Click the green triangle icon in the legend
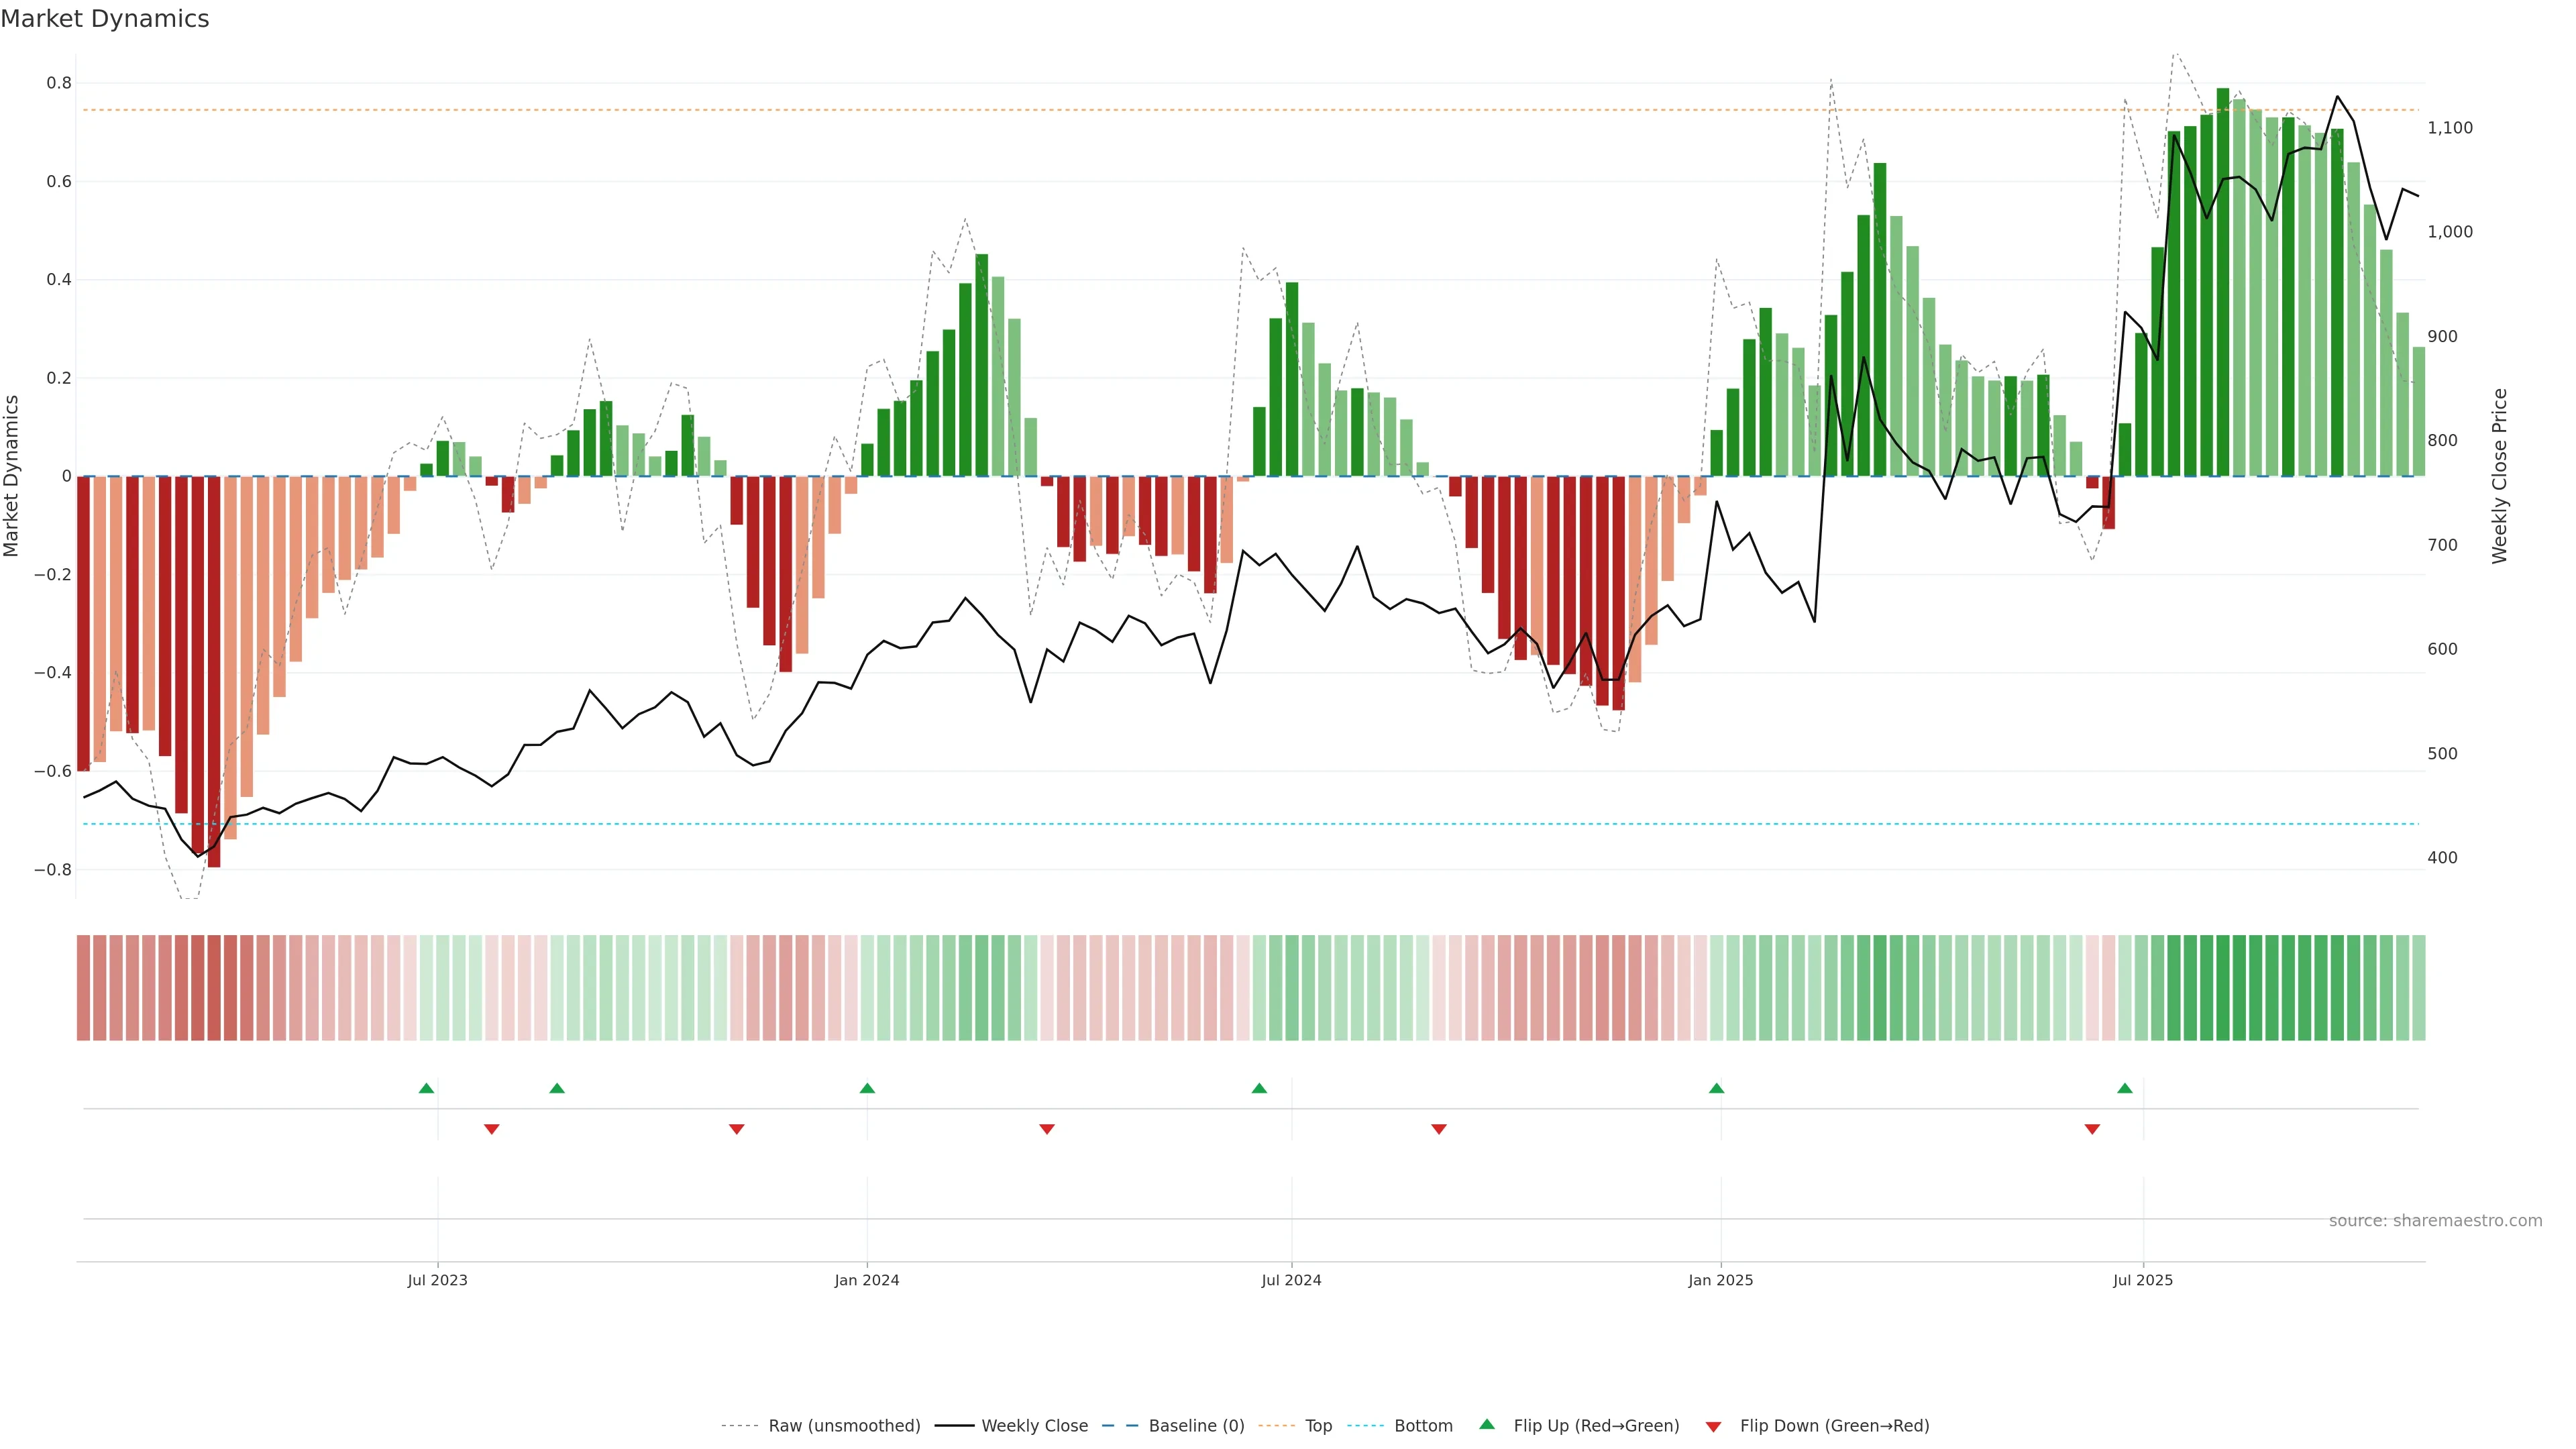The height and width of the screenshot is (1449, 2576). point(1487,1424)
